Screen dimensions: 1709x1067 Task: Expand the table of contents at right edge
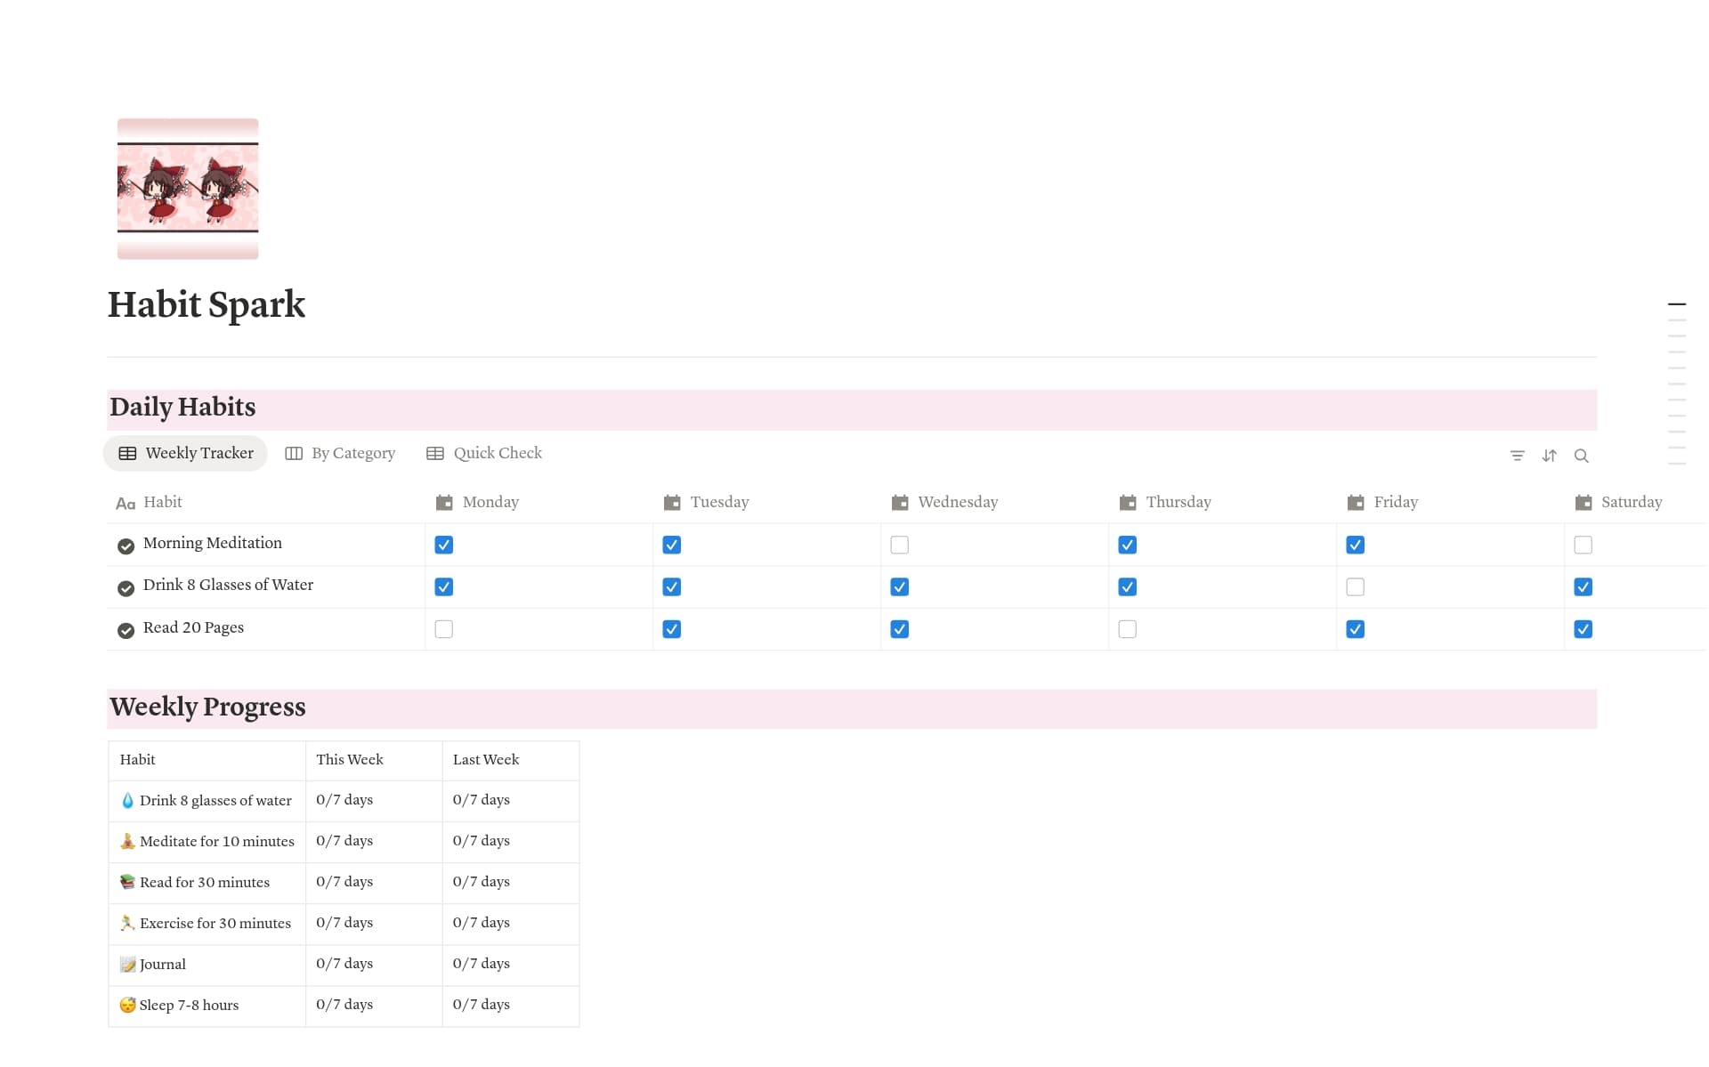tap(1677, 303)
